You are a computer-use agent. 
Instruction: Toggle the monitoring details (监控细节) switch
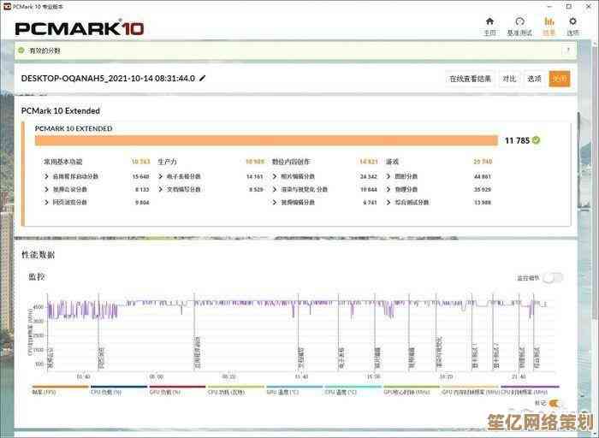tap(553, 277)
